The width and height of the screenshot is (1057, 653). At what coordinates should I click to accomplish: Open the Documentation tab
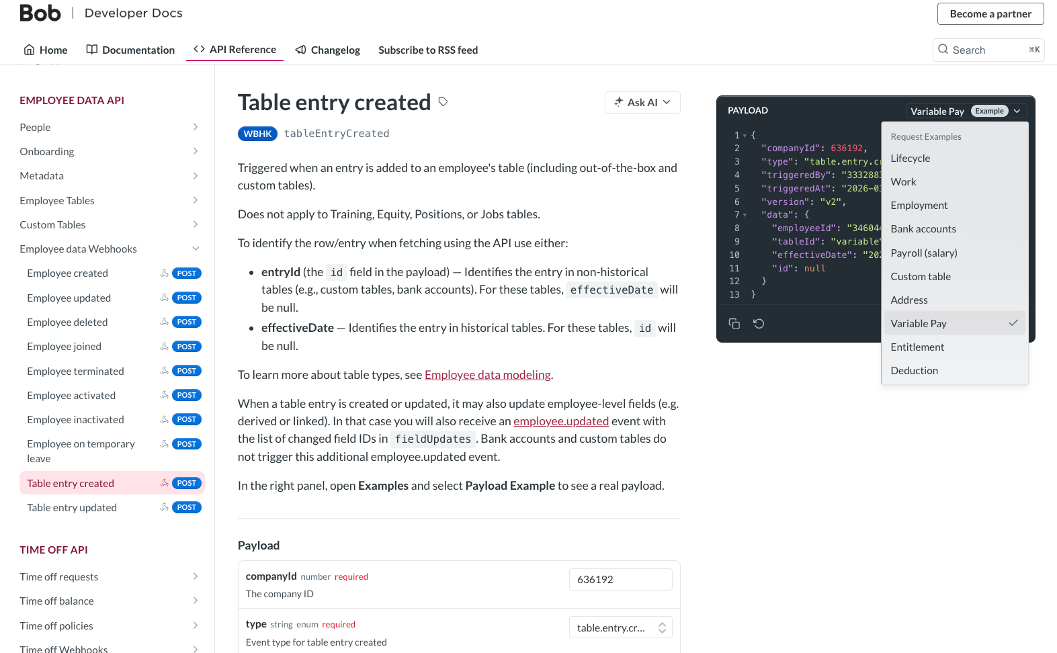130,50
